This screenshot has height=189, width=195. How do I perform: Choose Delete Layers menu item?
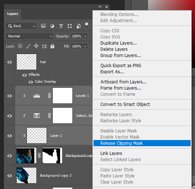pyautogui.click(x=142, y=49)
